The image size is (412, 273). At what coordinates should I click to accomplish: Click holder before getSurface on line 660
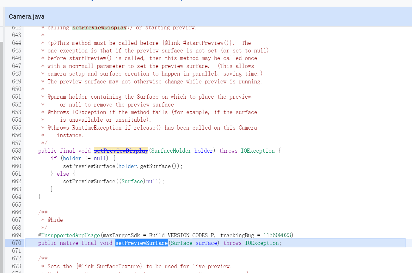128,166
